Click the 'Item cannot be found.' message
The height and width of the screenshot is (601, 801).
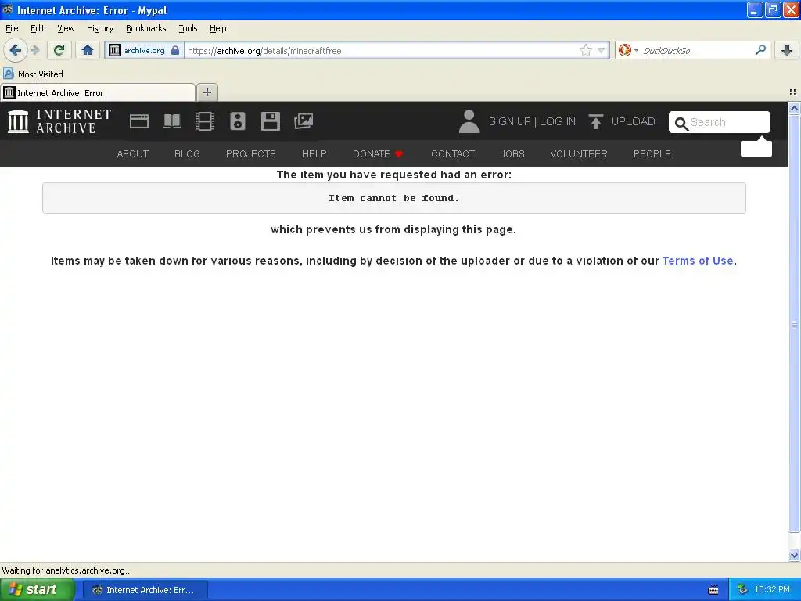click(394, 198)
